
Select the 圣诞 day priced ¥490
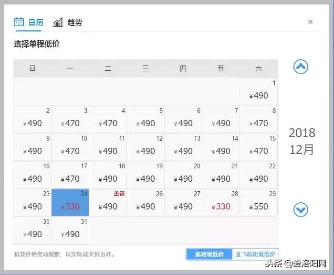tap(108, 203)
